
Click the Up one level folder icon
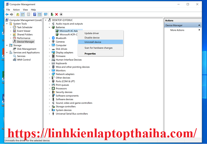[18, 14]
